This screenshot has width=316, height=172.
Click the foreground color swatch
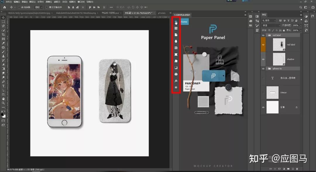tap(2, 114)
